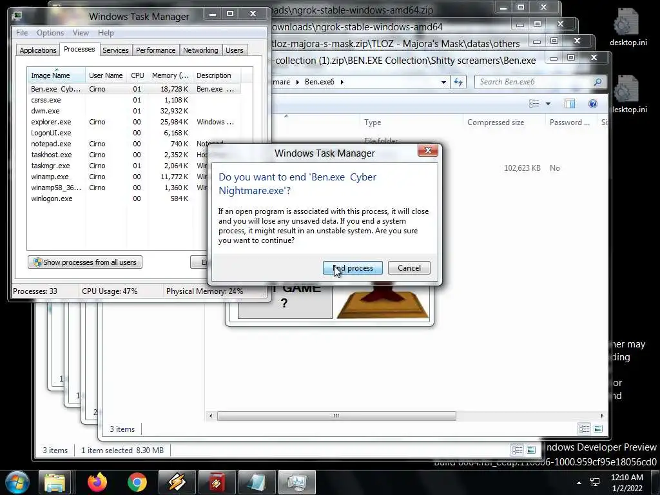Screen dimensions: 660x495
Task: Sort processes by CPU column
Action: pyautogui.click(x=137, y=75)
